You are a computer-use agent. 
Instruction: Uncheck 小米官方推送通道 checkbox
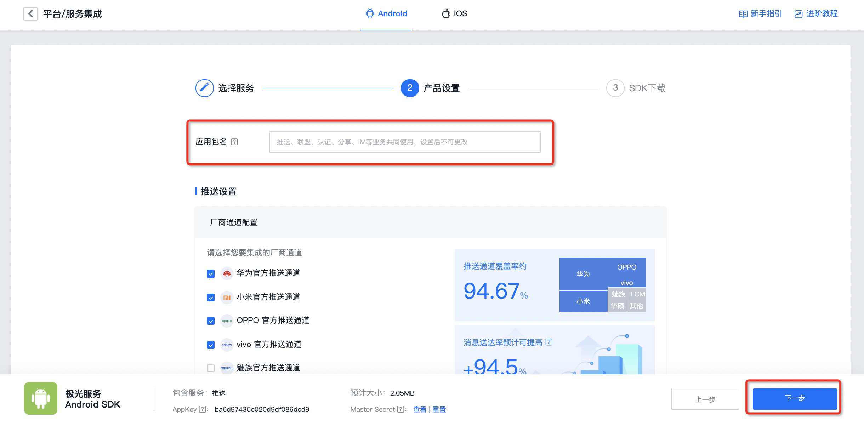coord(211,298)
